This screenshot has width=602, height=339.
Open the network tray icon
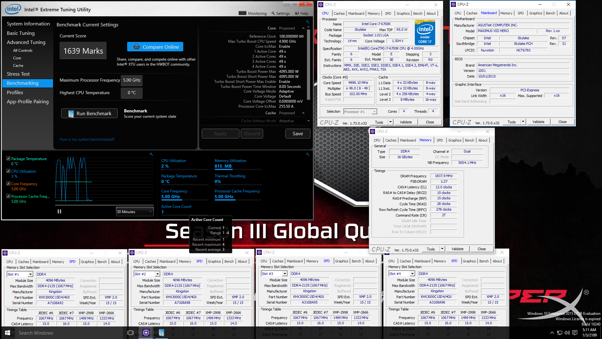tap(560, 333)
